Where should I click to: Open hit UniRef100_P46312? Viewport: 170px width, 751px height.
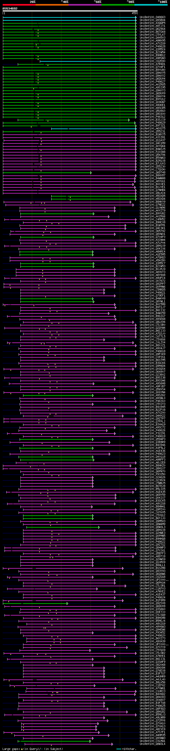tap(152, 117)
